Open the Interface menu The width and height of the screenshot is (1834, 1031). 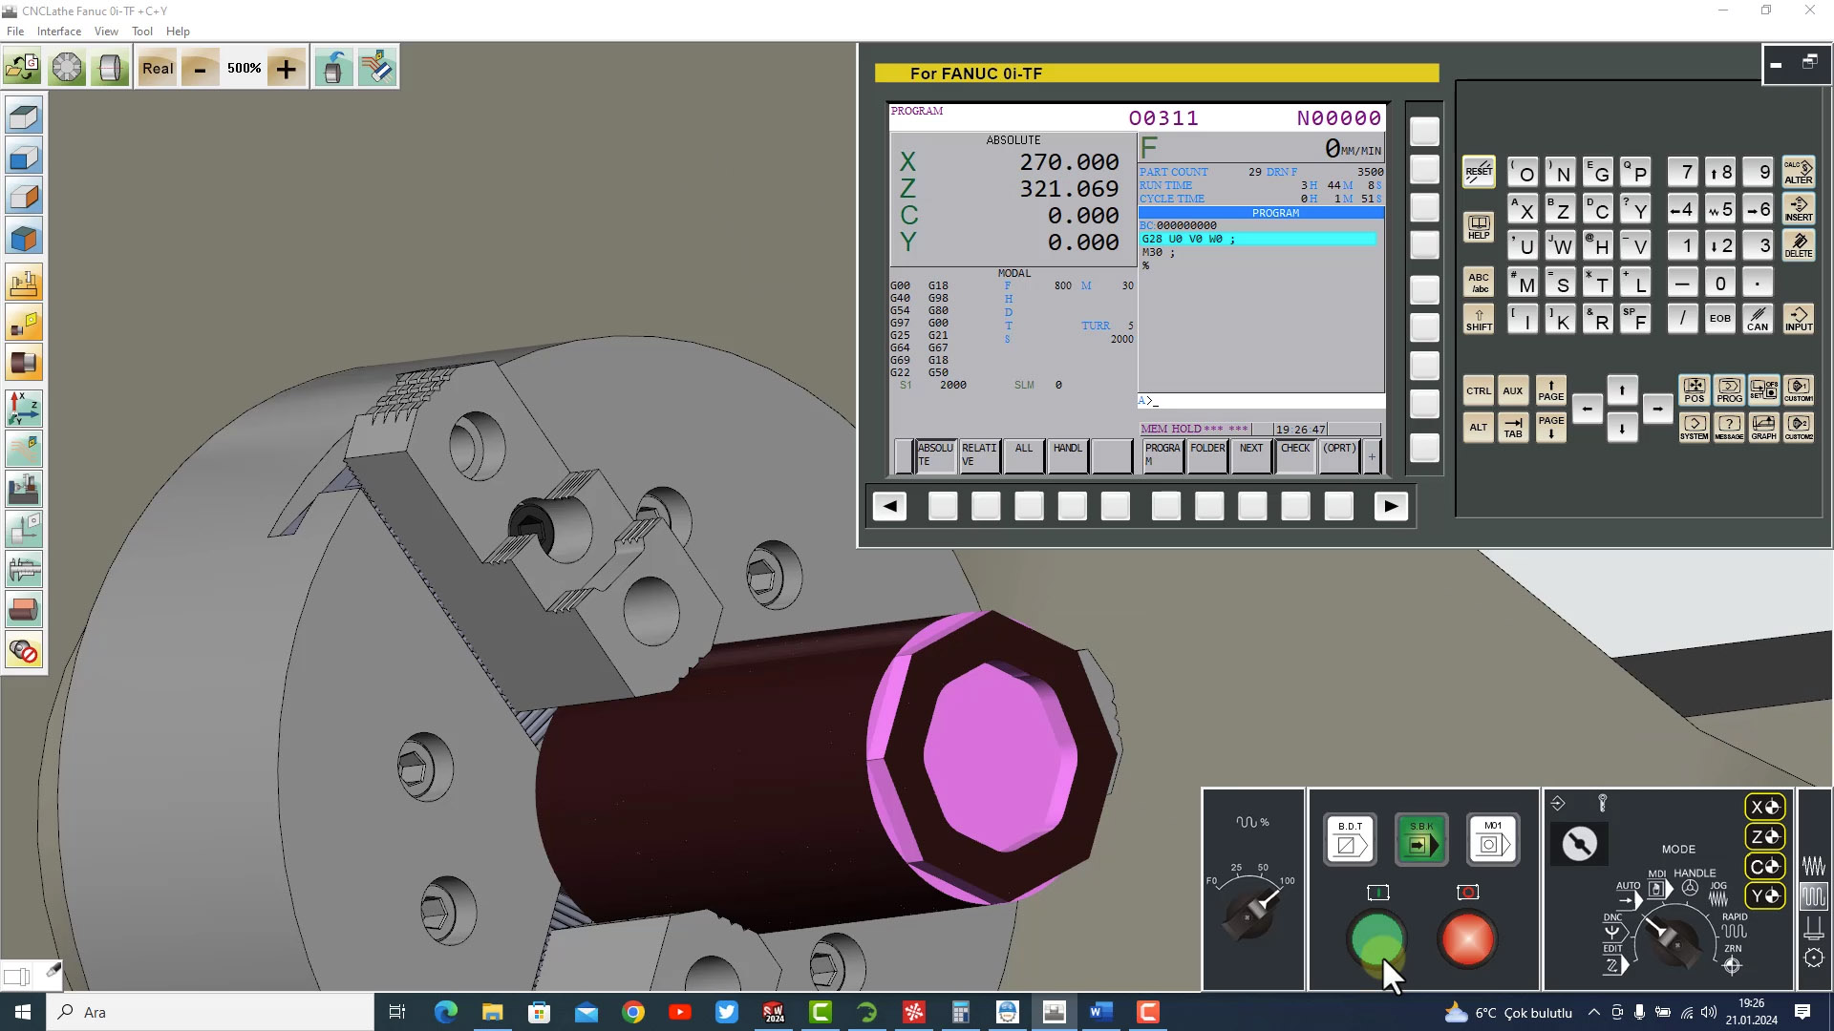coord(59,32)
